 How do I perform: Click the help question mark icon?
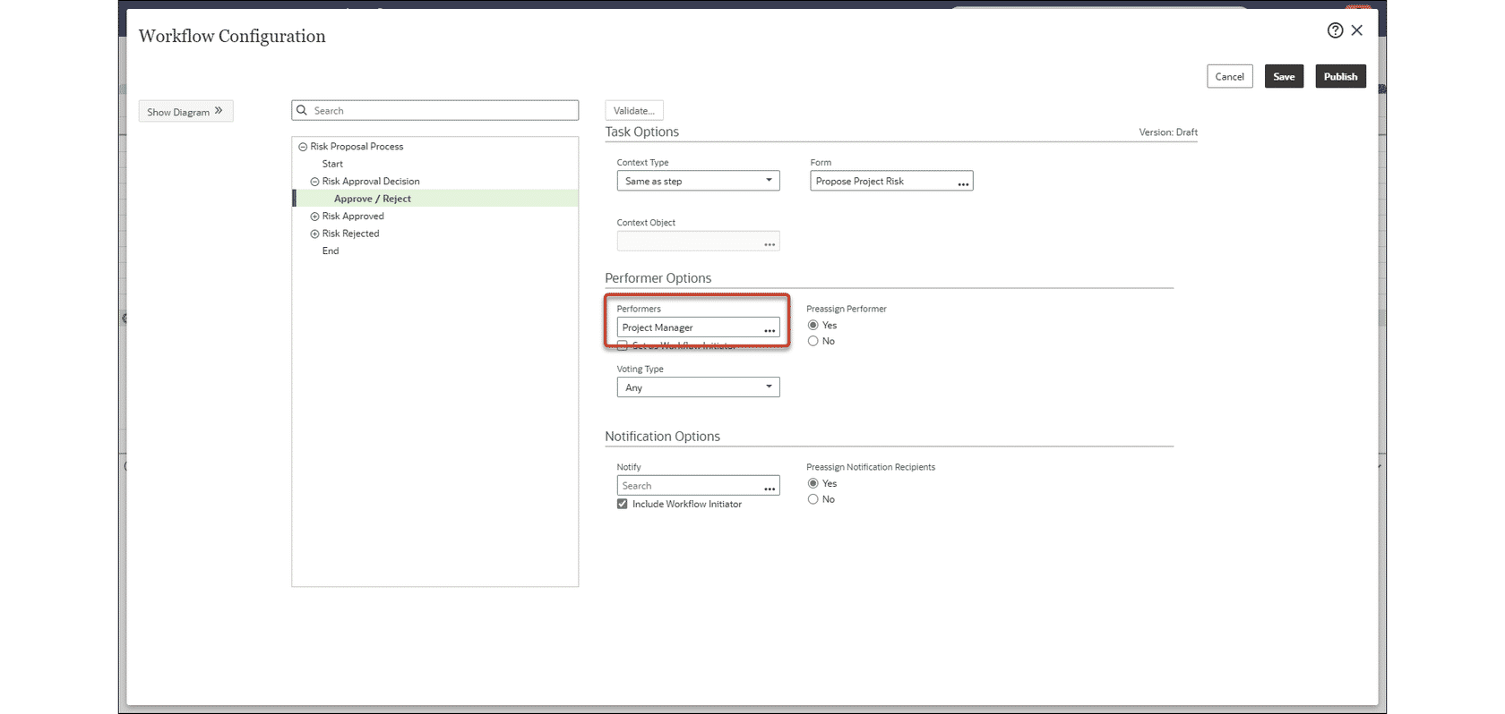[1335, 30]
